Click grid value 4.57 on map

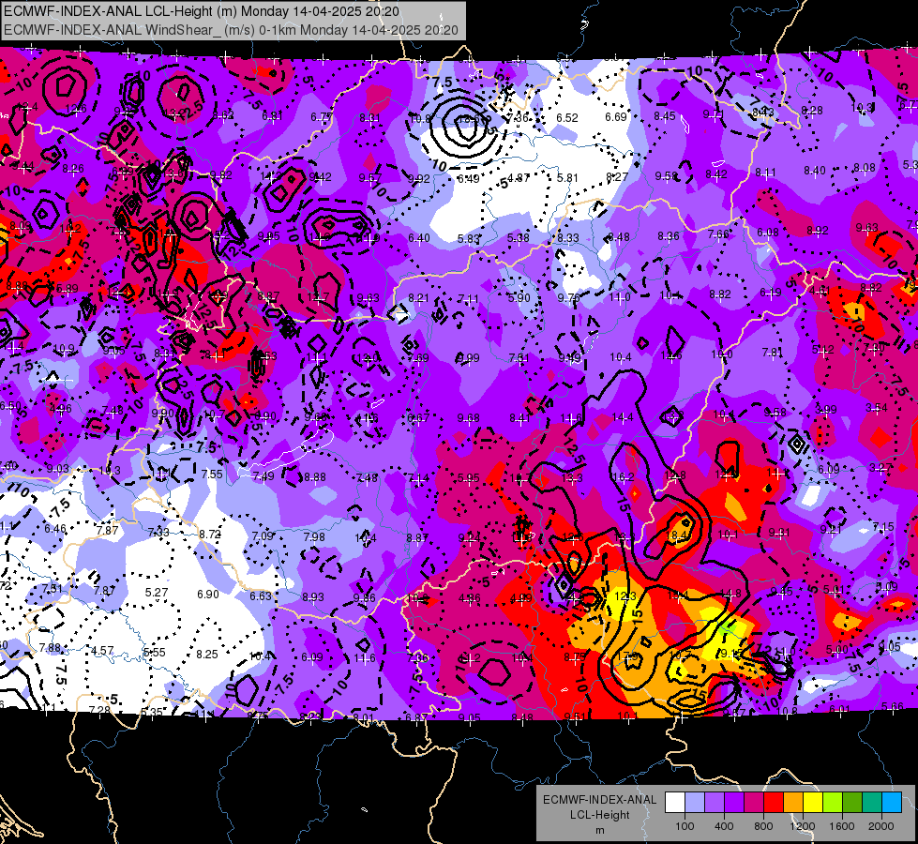pos(102,650)
